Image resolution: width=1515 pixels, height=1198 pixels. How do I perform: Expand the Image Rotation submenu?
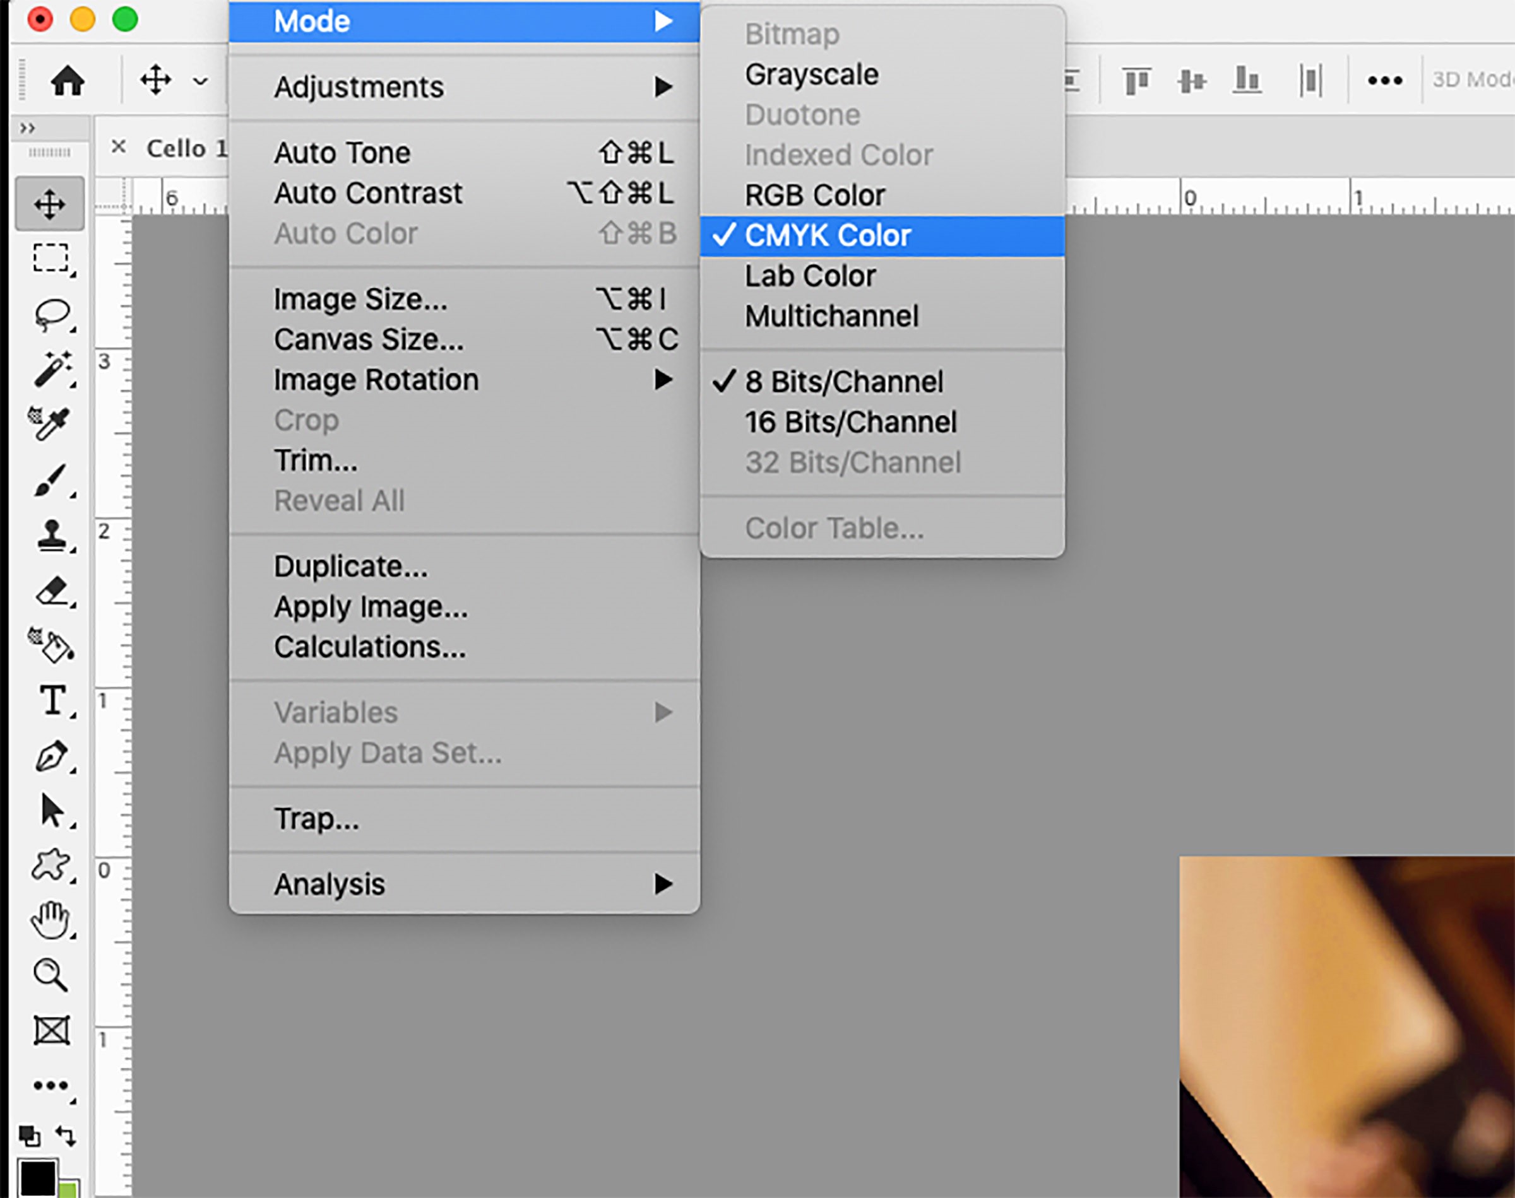[x=376, y=379]
